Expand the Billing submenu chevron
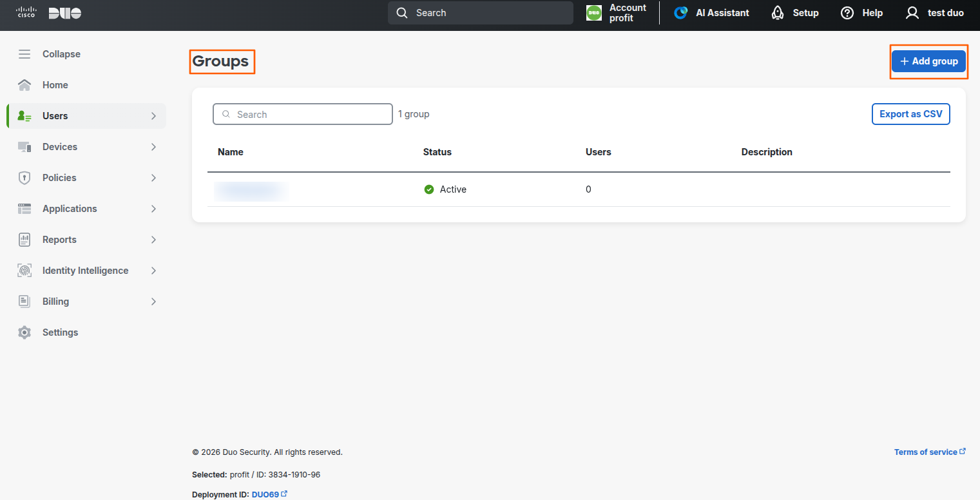 [x=153, y=302]
